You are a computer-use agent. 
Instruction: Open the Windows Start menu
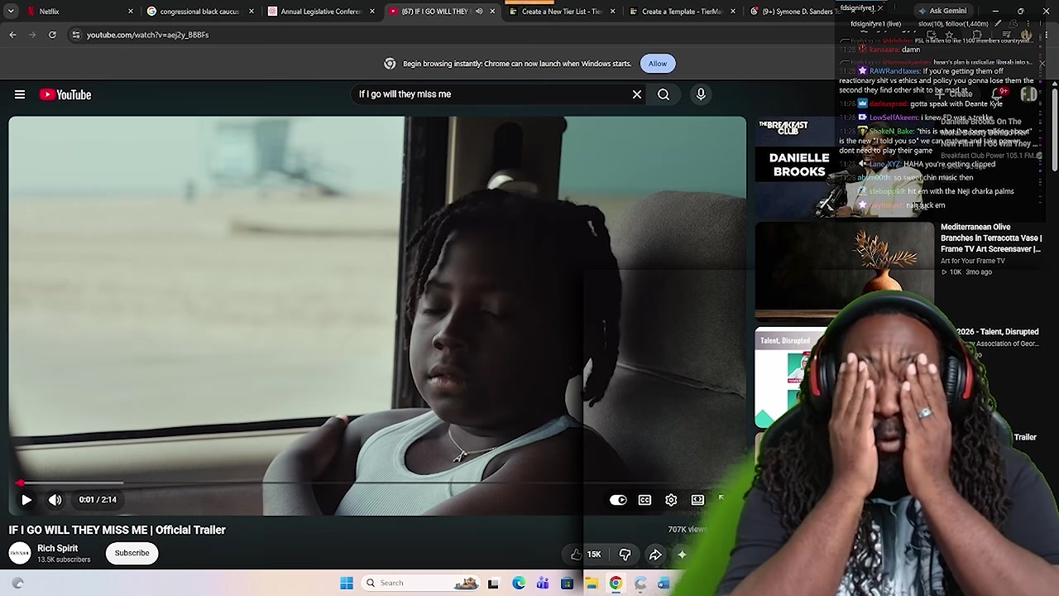(347, 583)
